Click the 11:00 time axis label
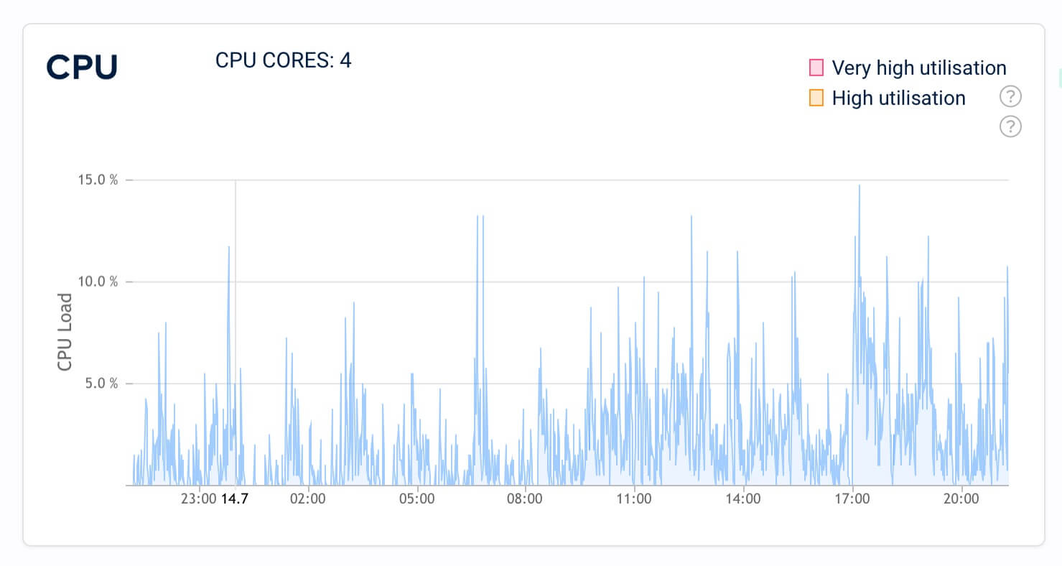Screen dimensions: 1062x566 click(634, 499)
